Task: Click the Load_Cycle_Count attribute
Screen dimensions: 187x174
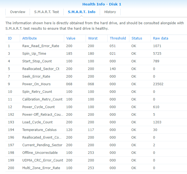Action: point(37,122)
